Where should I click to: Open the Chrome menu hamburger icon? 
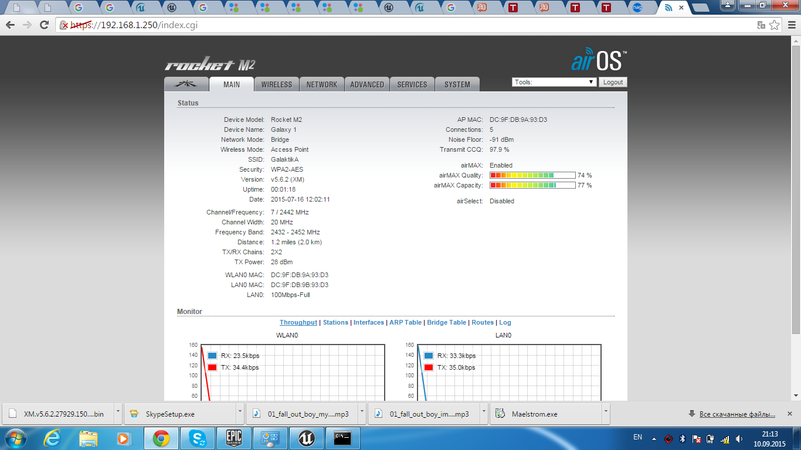point(790,25)
